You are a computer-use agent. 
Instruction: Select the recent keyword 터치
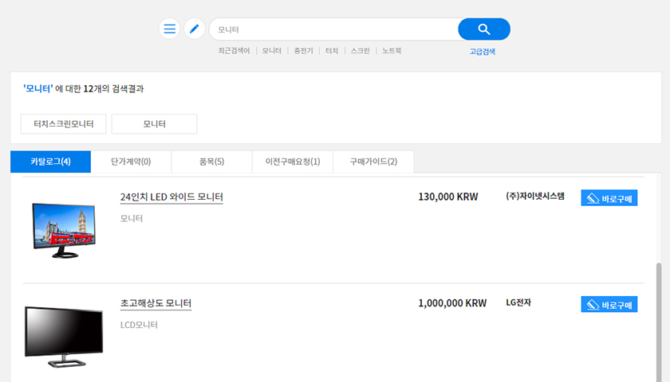(x=332, y=51)
